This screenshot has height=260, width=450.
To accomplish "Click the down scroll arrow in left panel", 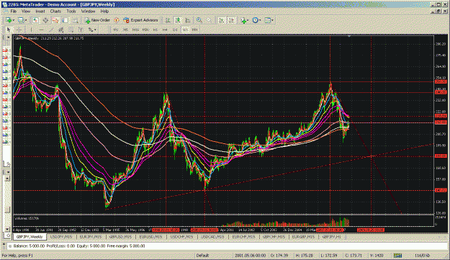I will [7, 229].
